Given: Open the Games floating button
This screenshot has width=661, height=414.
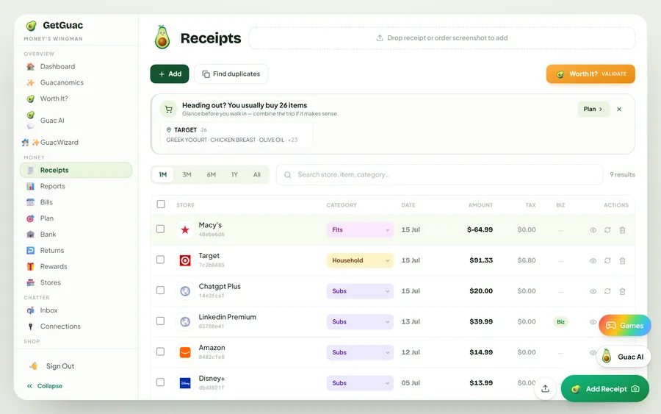Looking at the screenshot, I should [x=625, y=325].
